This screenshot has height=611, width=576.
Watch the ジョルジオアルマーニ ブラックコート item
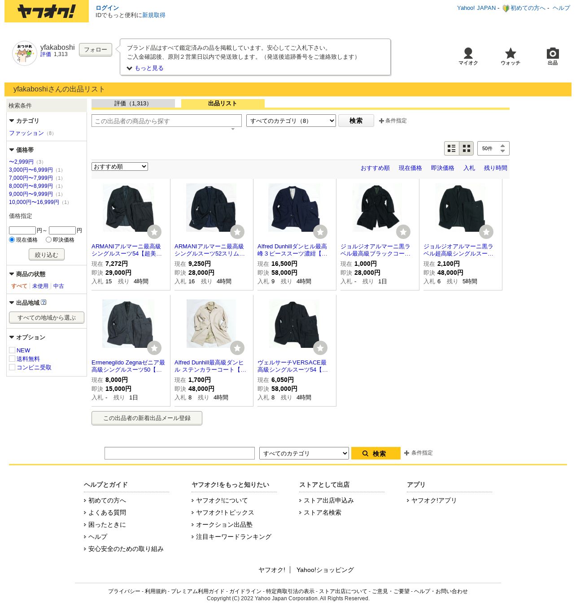(x=403, y=232)
